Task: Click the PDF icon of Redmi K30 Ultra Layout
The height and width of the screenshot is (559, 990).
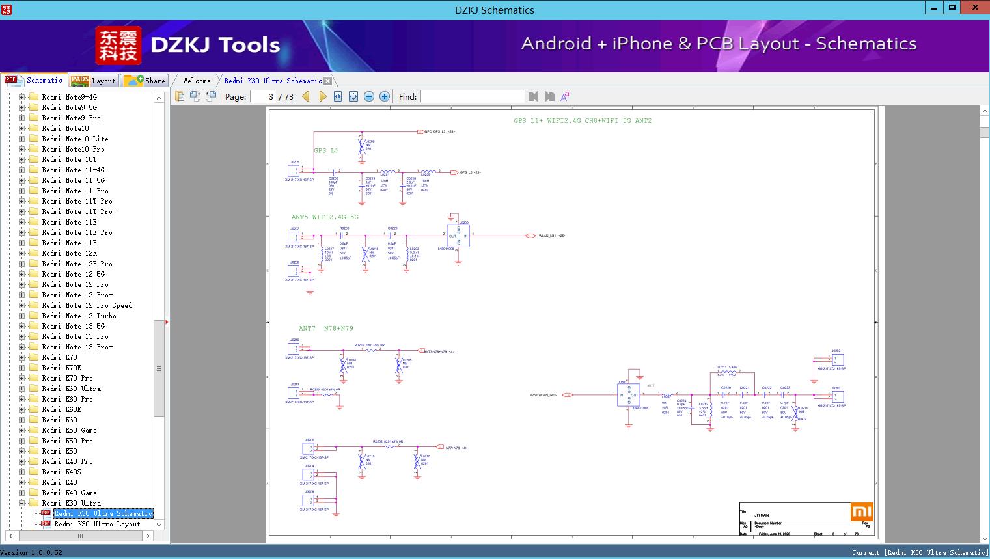Action: click(x=46, y=524)
